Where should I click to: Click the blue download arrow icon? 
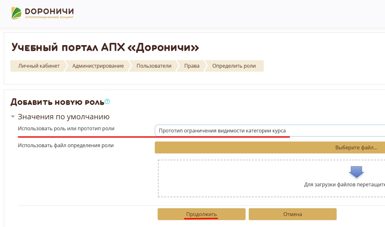tap(356, 172)
